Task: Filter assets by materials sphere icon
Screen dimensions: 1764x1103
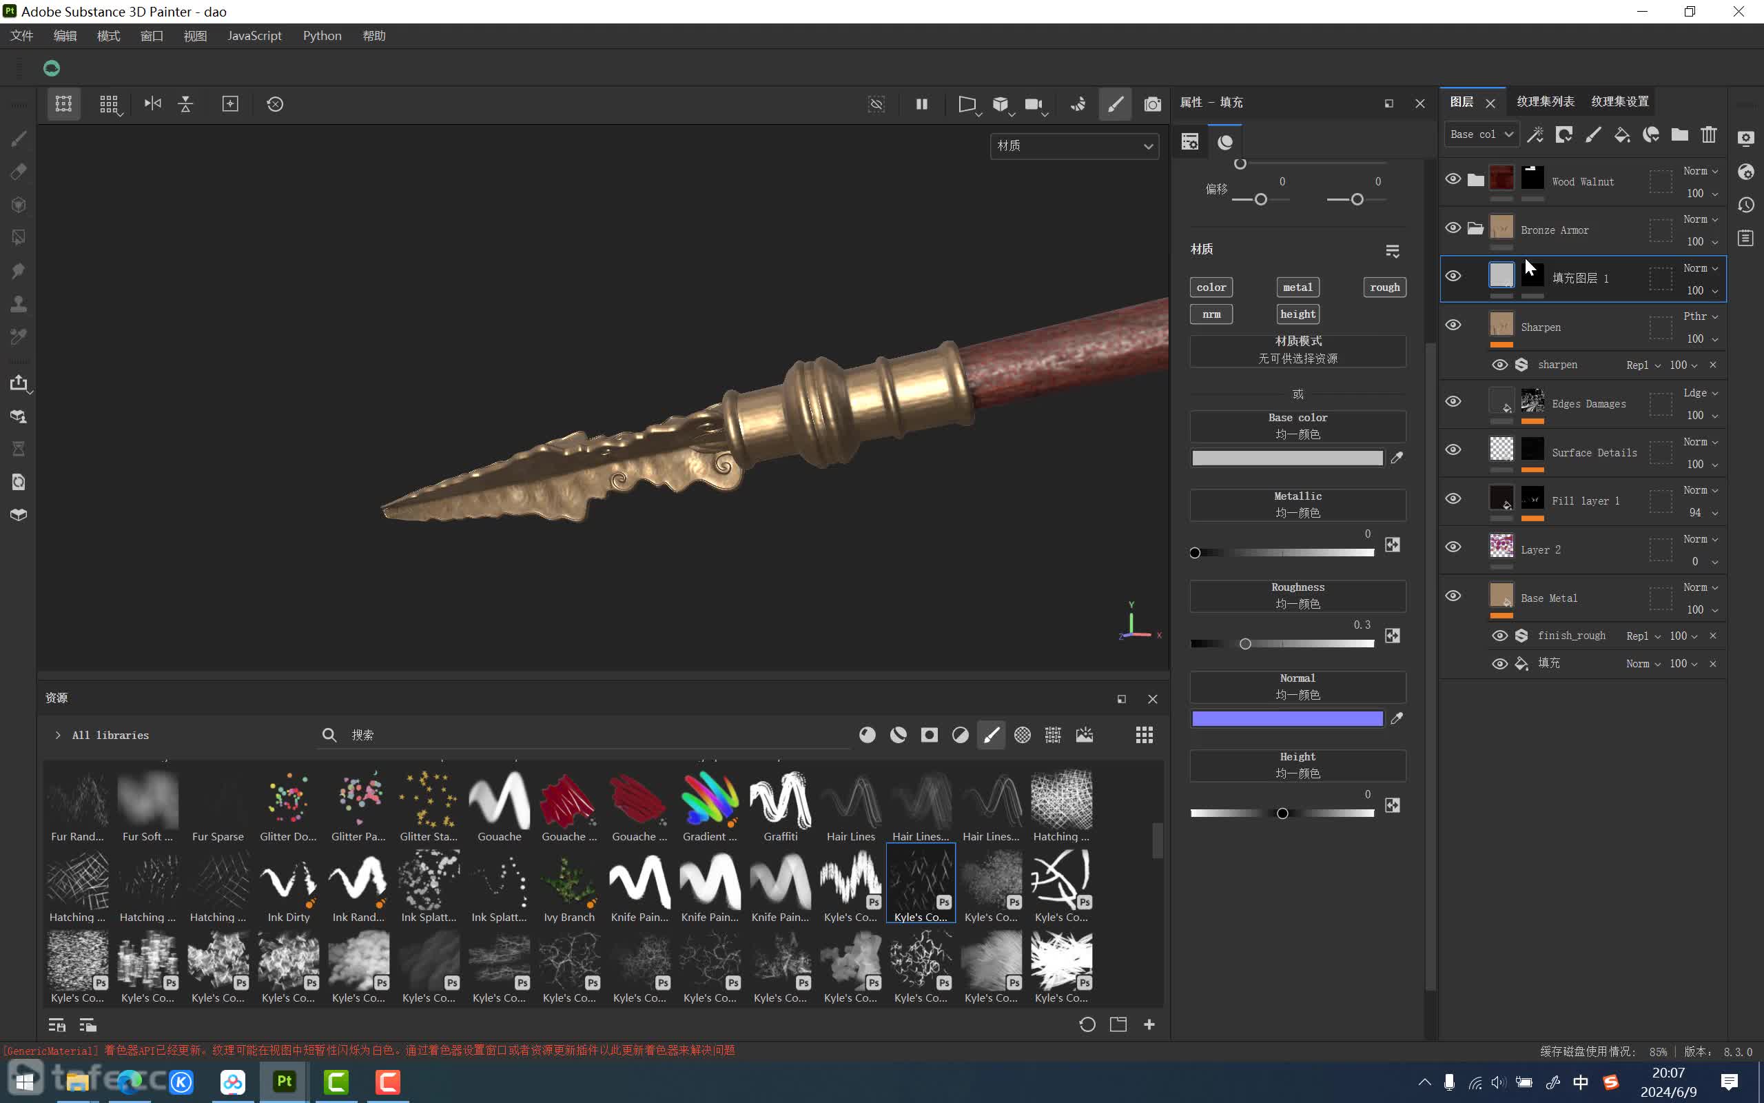Action: tap(868, 735)
